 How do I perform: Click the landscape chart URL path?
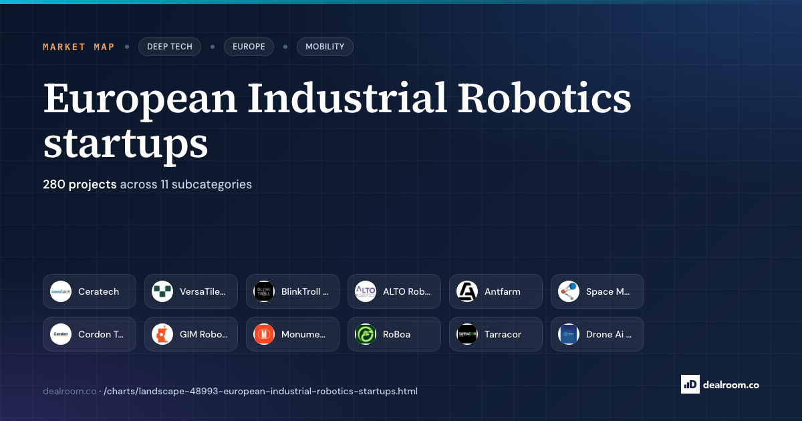[261, 391]
